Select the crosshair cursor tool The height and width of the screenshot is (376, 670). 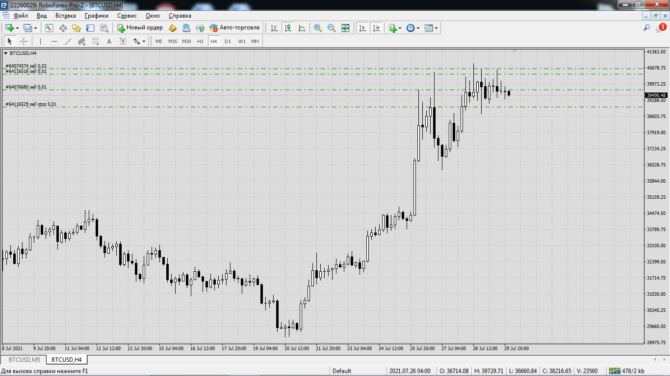[24, 42]
